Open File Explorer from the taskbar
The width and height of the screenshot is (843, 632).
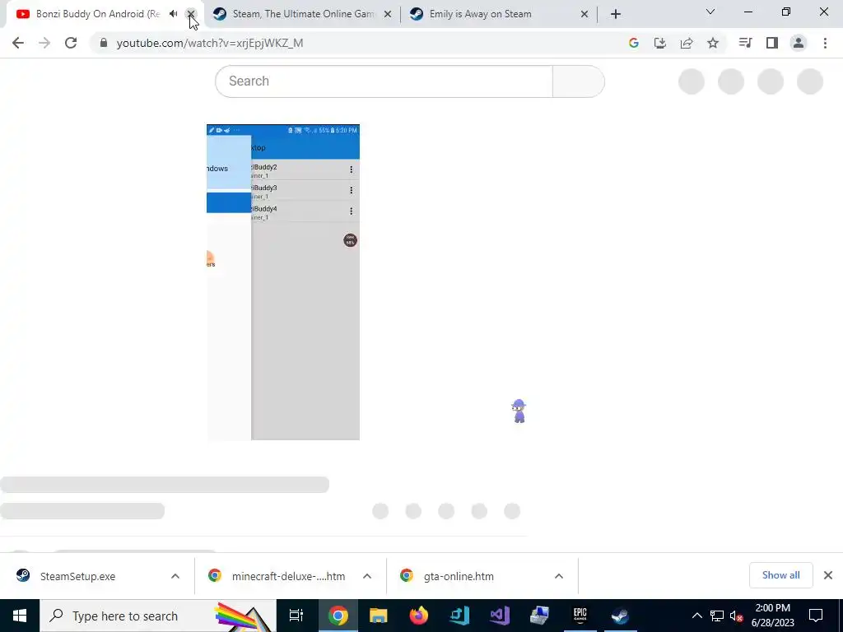click(x=379, y=616)
